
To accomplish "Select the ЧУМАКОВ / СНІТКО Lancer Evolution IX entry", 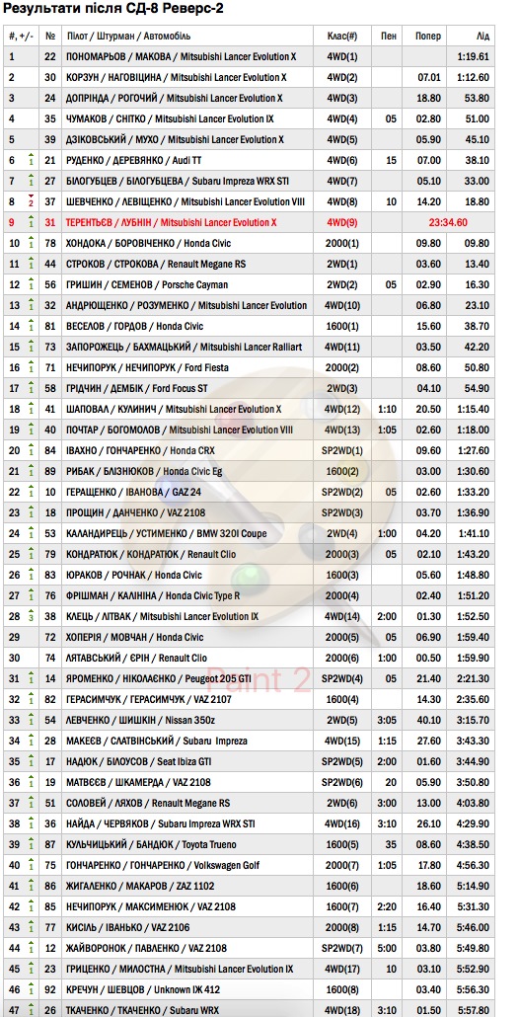I will 170,118.
